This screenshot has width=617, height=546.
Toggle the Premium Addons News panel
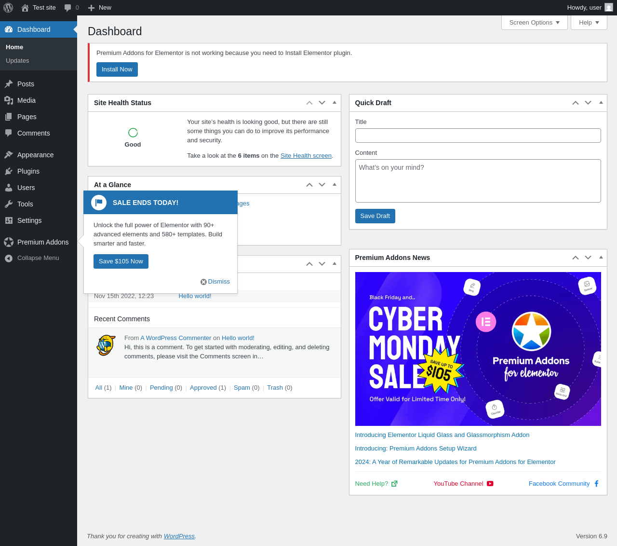click(601, 258)
